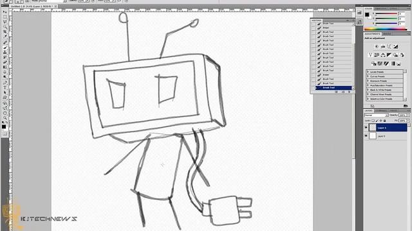Select the Pen tool

tap(5, 82)
